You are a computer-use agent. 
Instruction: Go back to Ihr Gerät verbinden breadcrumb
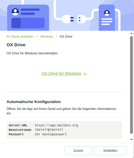[x=20, y=36]
